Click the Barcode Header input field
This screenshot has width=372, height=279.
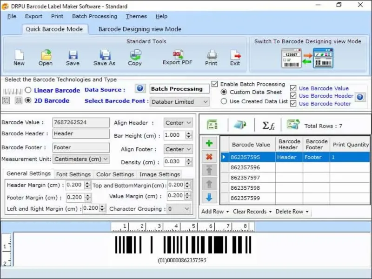(81, 133)
